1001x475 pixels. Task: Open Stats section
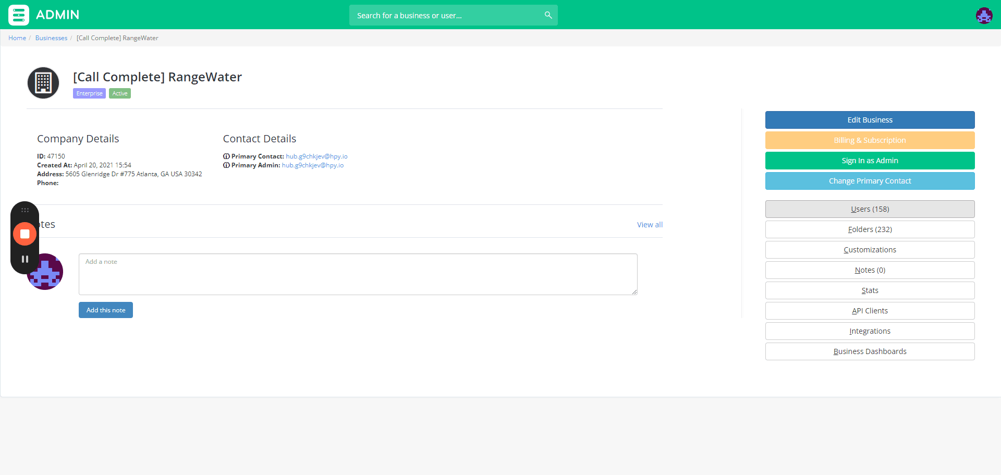pyautogui.click(x=870, y=290)
